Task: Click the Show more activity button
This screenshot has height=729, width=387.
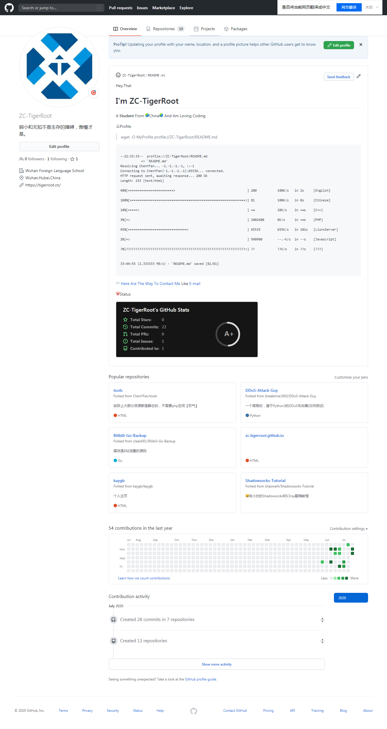Action: pos(217,664)
